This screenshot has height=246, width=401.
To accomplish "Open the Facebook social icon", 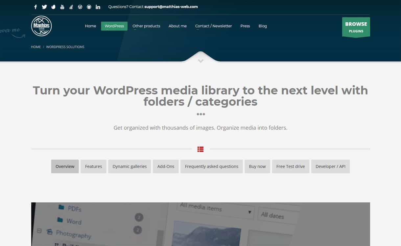I will pos(35,7).
